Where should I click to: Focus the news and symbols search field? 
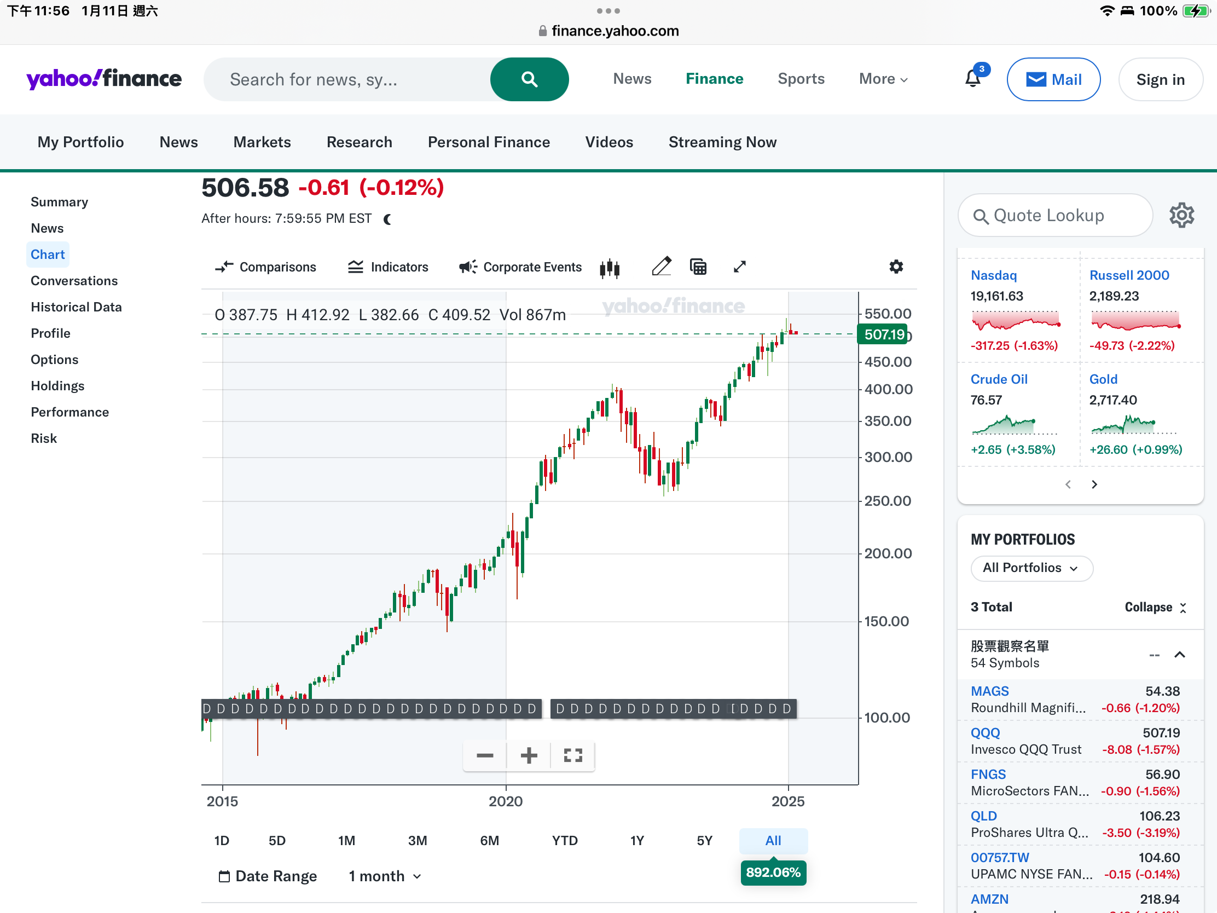(347, 79)
